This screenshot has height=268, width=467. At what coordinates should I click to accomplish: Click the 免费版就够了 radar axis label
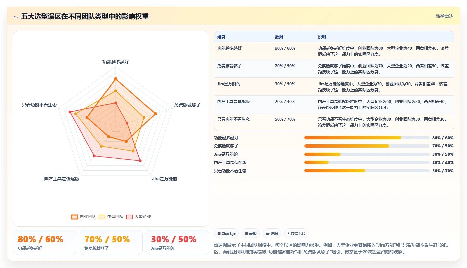(x=187, y=105)
